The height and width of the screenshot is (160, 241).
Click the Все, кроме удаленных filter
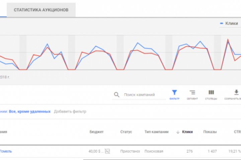coord(30,111)
